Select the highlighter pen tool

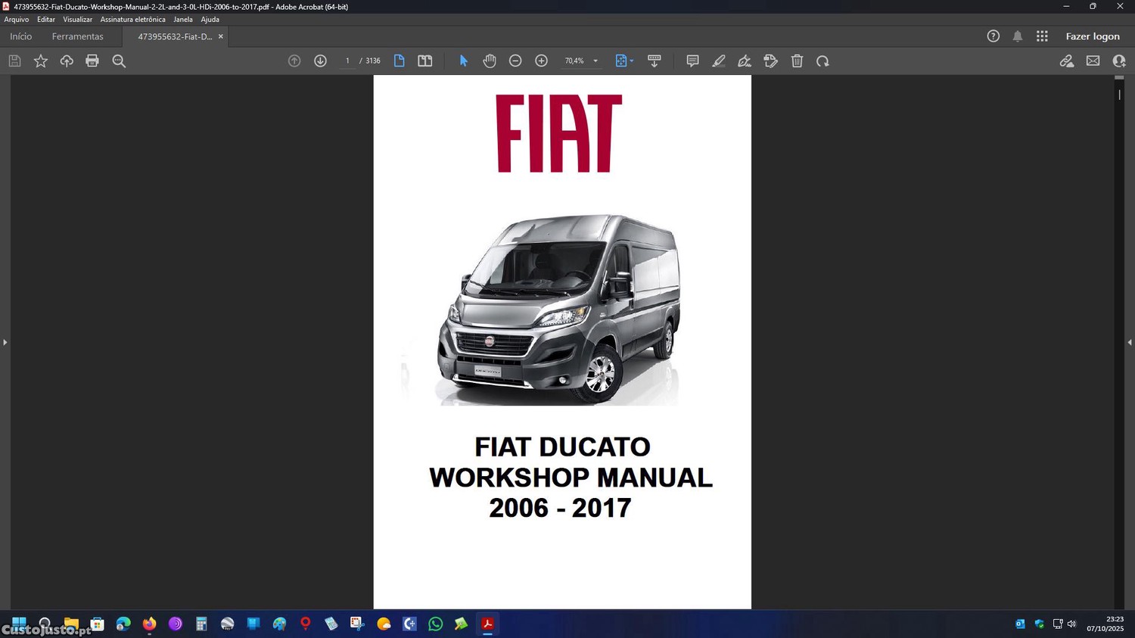coord(719,61)
